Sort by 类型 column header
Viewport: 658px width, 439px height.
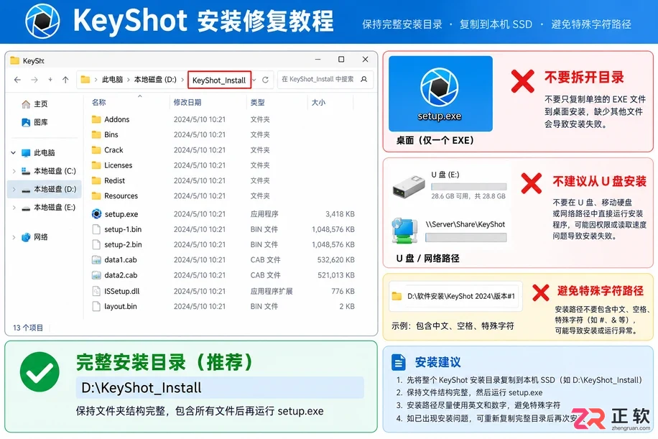(x=257, y=103)
